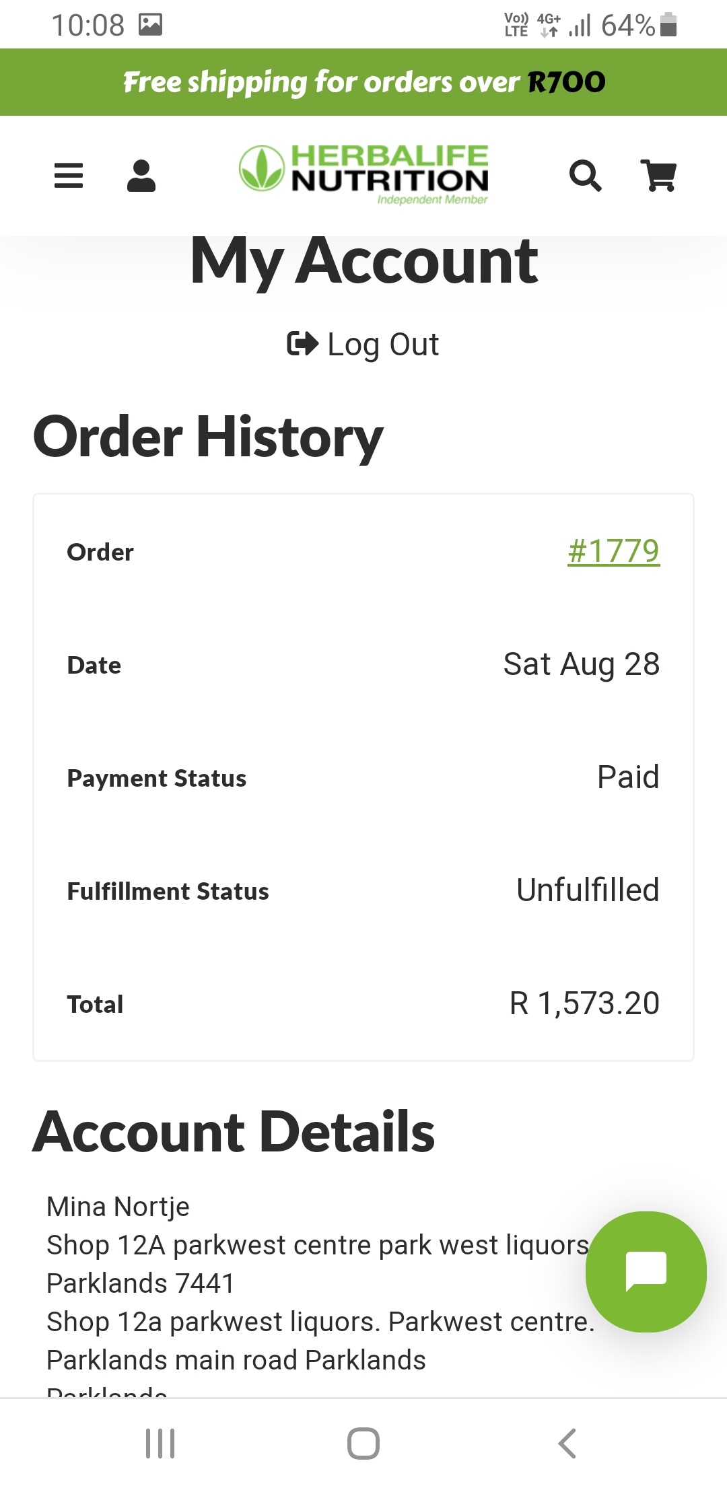Tap the battery indicator in status bar
Image resolution: width=727 pixels, height=1494 pixels.
pyautogui.click(x=668, y=25)
